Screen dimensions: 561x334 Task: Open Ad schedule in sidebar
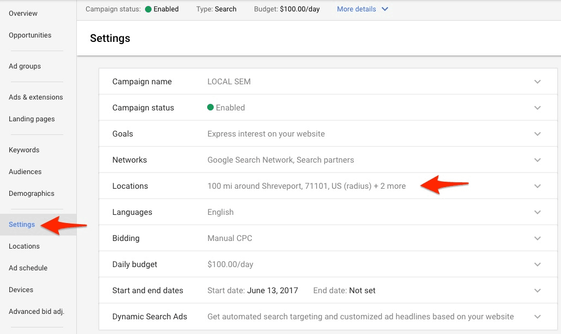[28, 268]
